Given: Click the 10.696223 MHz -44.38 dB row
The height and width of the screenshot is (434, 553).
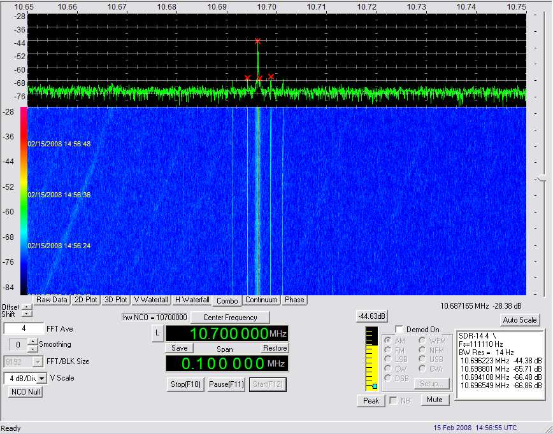Looking at the screenshot, I should click(x=501, y=361).
